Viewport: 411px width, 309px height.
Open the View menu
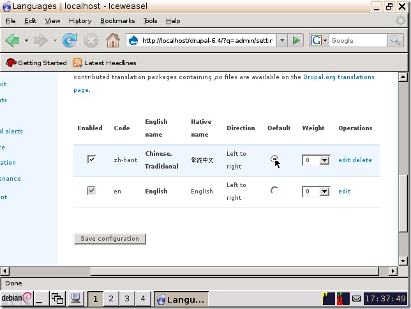pyautogui.click(x=52, y=20)
